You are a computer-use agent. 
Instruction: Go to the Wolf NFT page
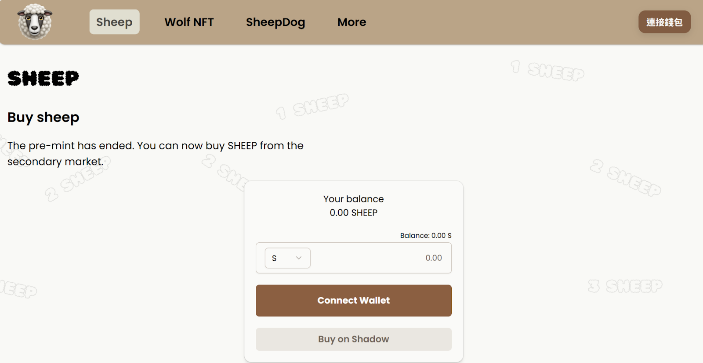click(x=189, y=22)
